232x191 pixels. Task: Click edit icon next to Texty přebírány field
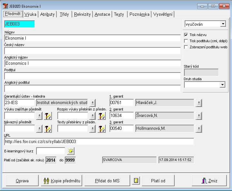[101, 129]
